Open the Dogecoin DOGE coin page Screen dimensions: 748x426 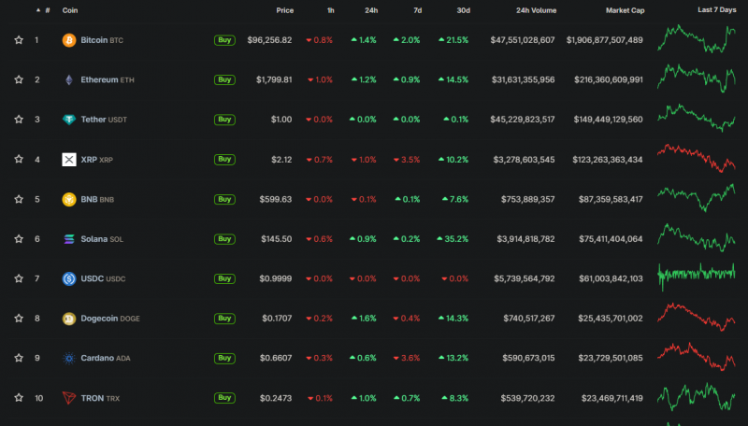[x=110, y=319]
